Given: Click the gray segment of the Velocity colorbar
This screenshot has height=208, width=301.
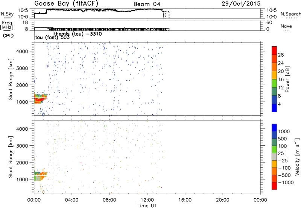Looking at the screenshot, I should click(x=274, y=157).
